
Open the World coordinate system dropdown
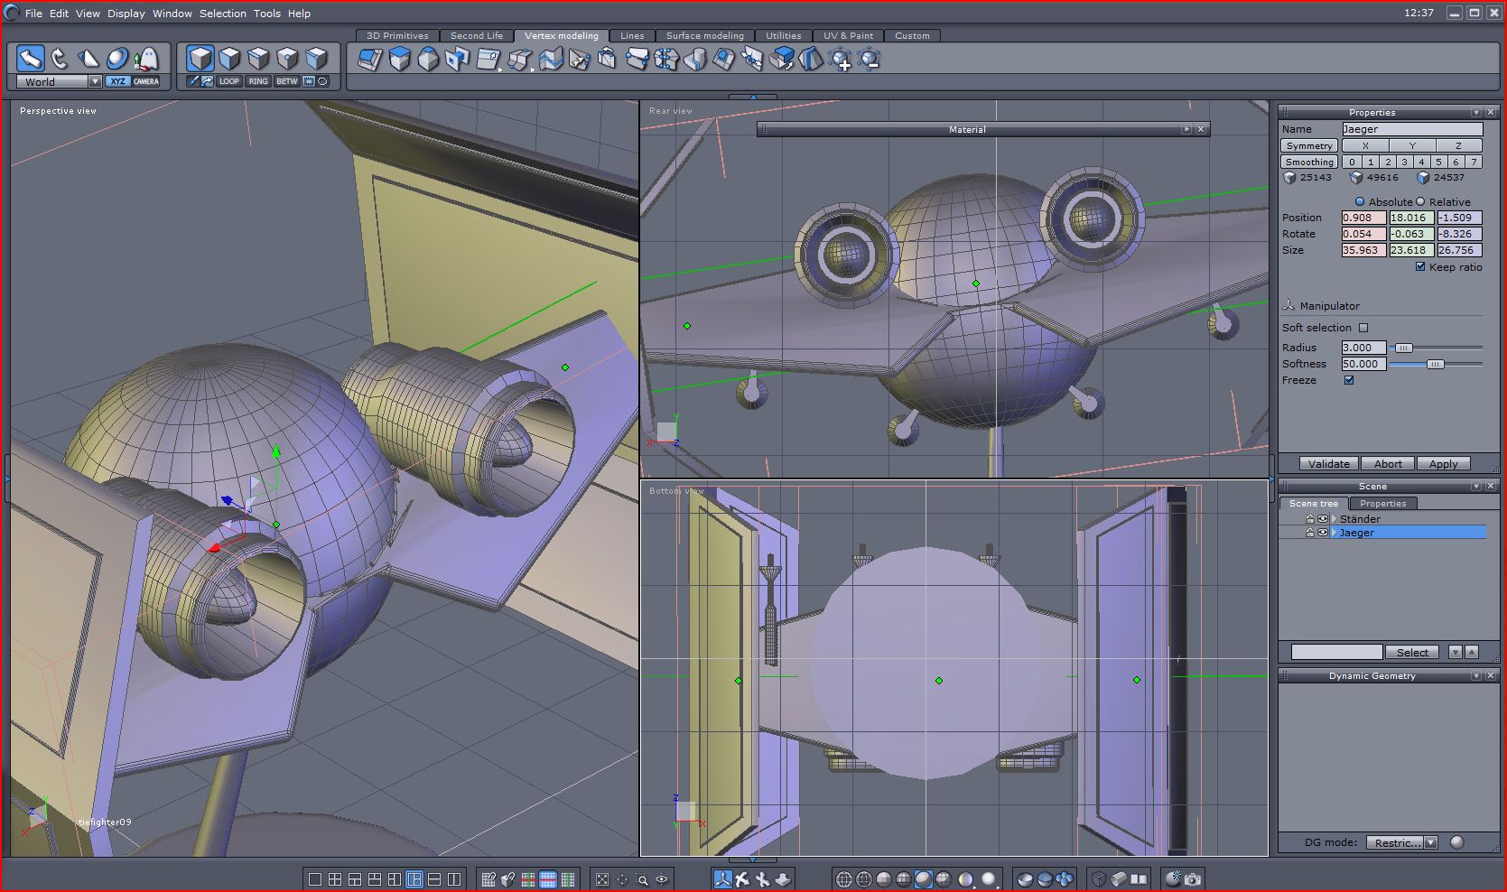point(94,81)
